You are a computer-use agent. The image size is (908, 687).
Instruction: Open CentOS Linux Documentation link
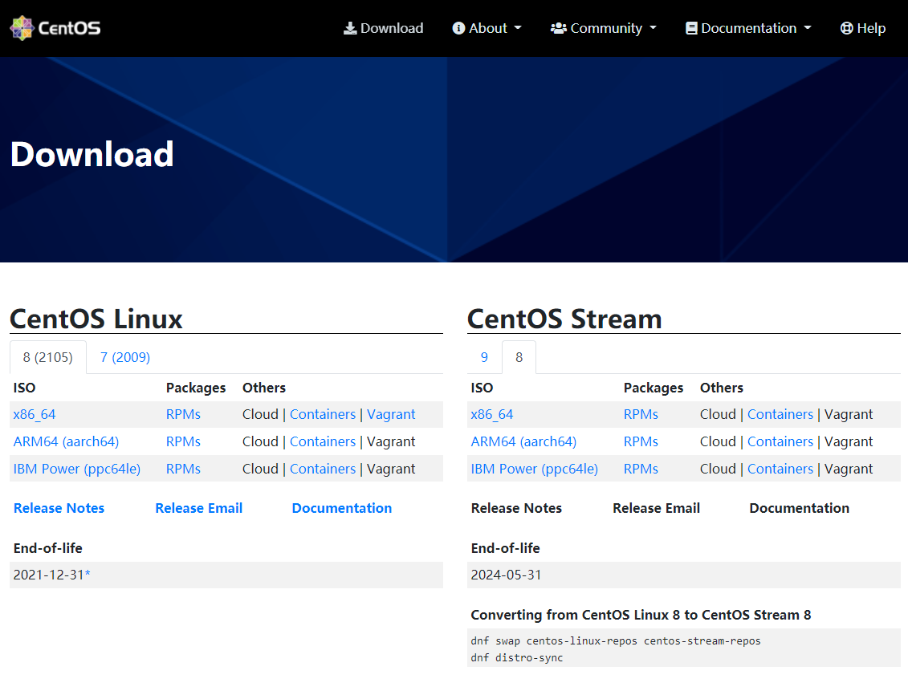point(342,508)
